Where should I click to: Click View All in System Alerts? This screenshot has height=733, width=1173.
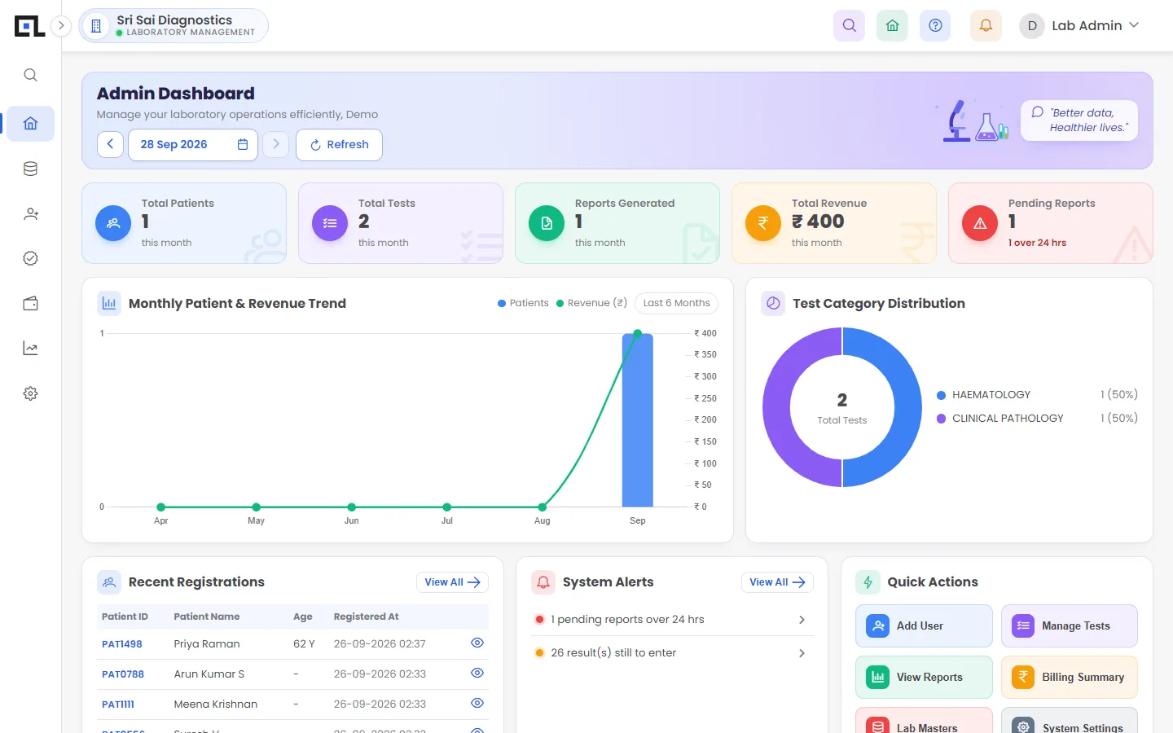coord(777,582)
